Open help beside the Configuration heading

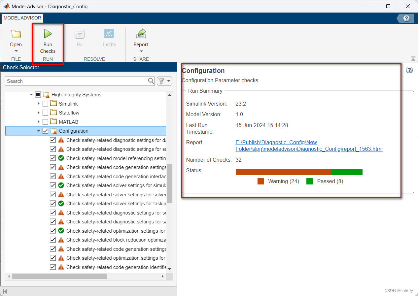coord(409,70)
